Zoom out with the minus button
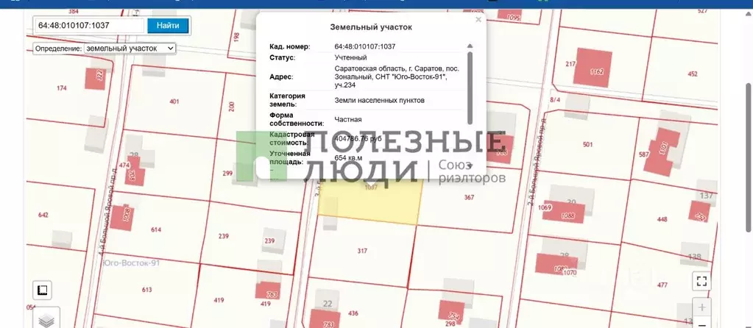 (701, 323)
